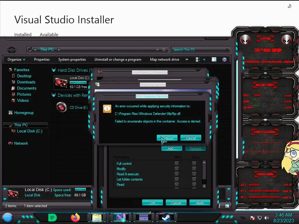Open Steam from the taskbar
This screenshot has height=224, width=299.
(166, 218)
